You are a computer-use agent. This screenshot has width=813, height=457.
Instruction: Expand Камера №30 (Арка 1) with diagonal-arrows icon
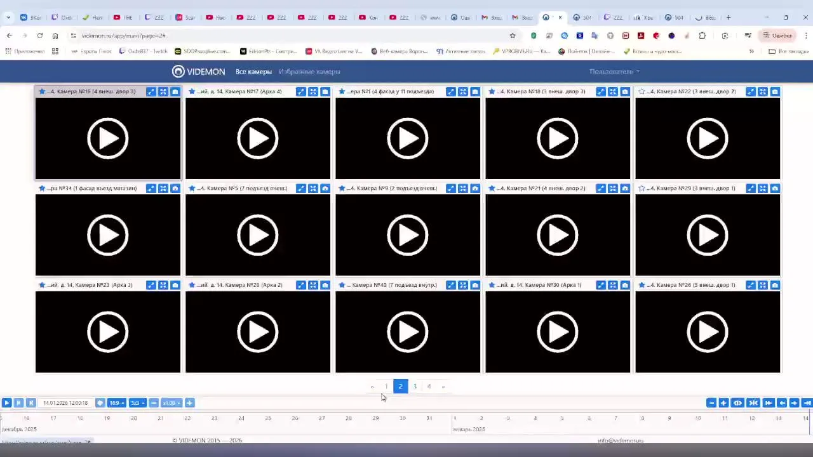(x=601, y=285)
